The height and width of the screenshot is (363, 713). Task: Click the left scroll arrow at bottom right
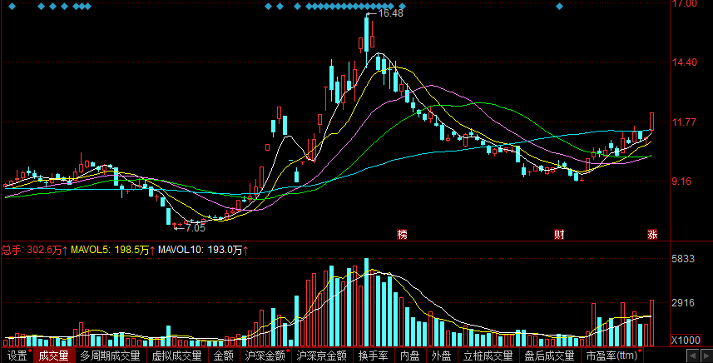pyautogui.click(x=693, y=356)
